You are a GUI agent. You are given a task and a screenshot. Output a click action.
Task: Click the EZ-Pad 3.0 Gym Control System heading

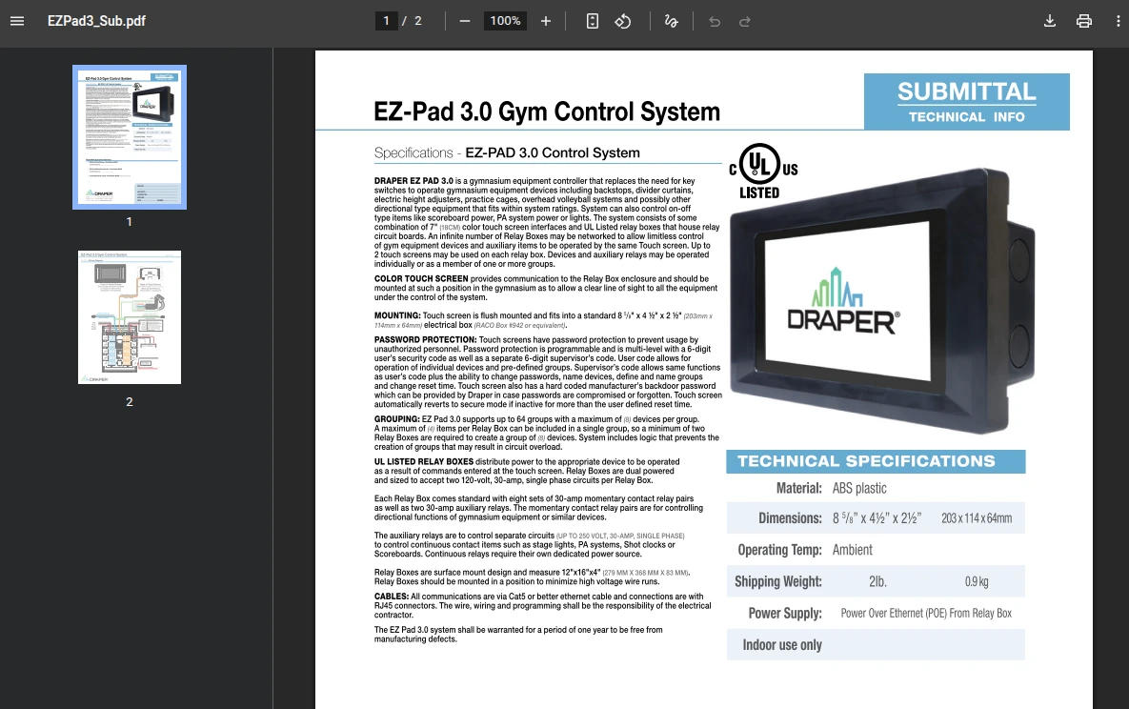click(547, 111)
